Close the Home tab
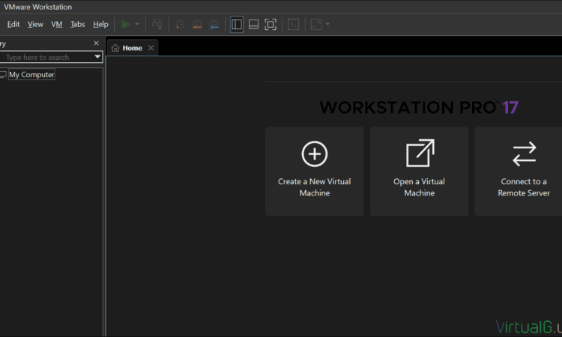Screen dimensions: 562x337 [x=151, y=48]
